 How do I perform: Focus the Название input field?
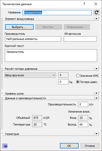tap(57, 13)
